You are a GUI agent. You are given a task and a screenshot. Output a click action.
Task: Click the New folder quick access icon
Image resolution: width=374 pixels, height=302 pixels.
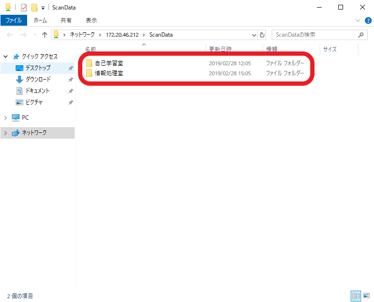pyautogui.click(x=35, y=8)
